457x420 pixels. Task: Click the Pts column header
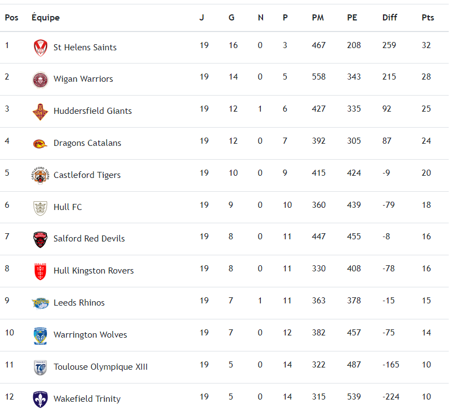click(x=428, y=18)
